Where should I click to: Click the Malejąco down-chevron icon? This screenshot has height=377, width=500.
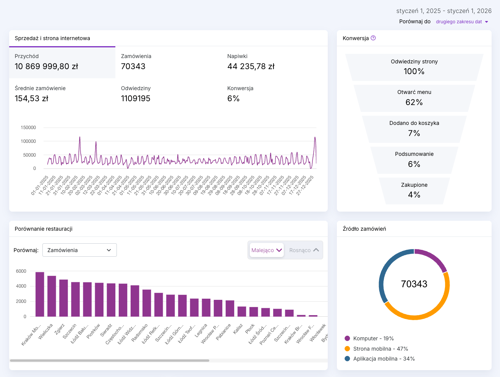(279, 250)
